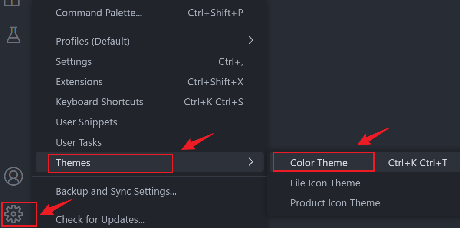This screenshot has height=228, width=460.
Task: Click the Accounts profile icon
Action: [13, 176]
